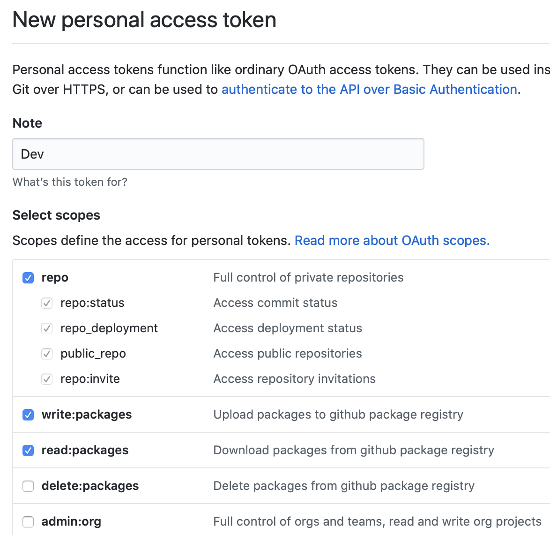Click the Note input field containing Dev

pos(218,154)
